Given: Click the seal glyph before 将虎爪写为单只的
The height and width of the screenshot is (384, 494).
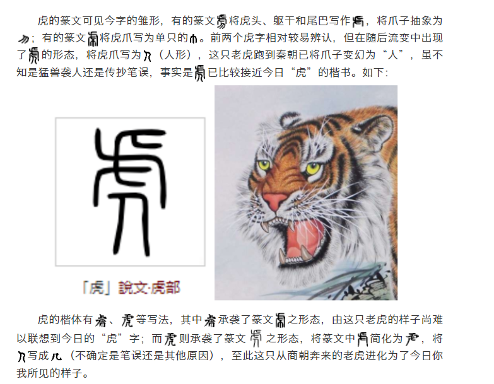Looking at the screenshot, I should (93, 38).
